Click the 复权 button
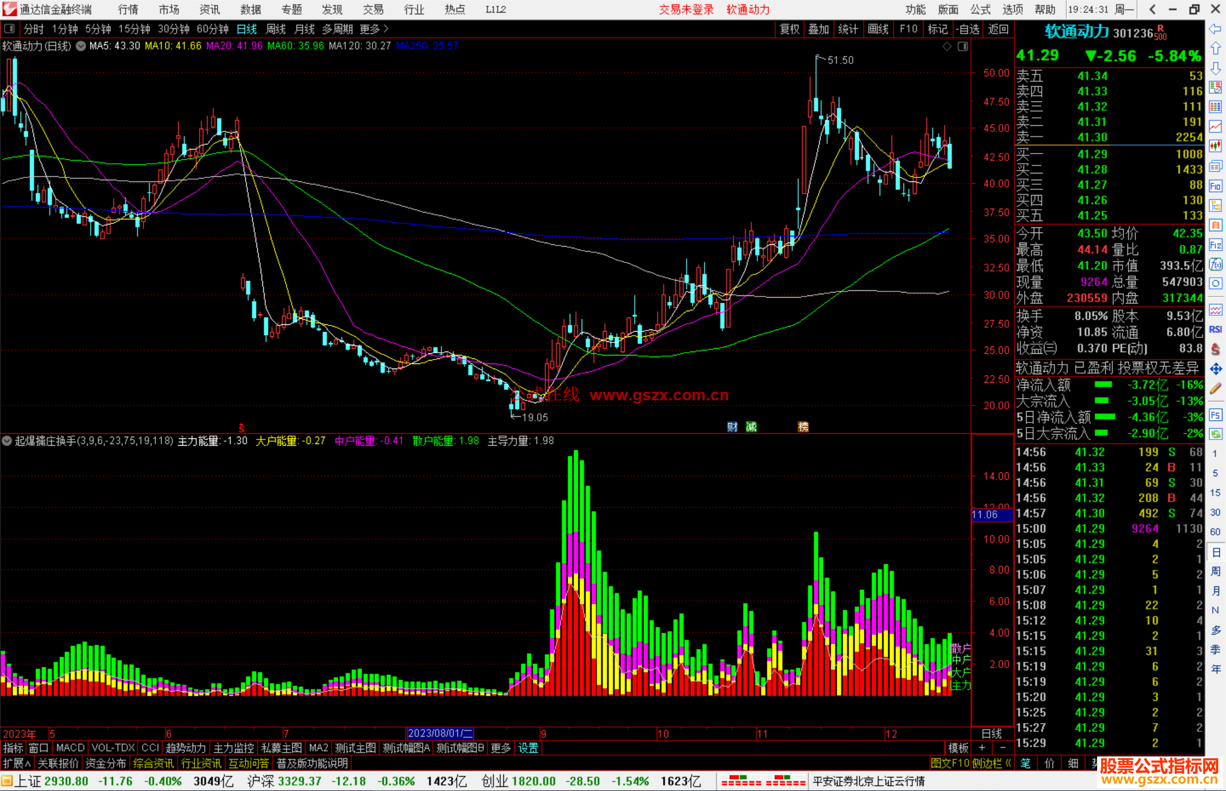This screenshot has width=1226, height=791. click(x=789, y=29)
